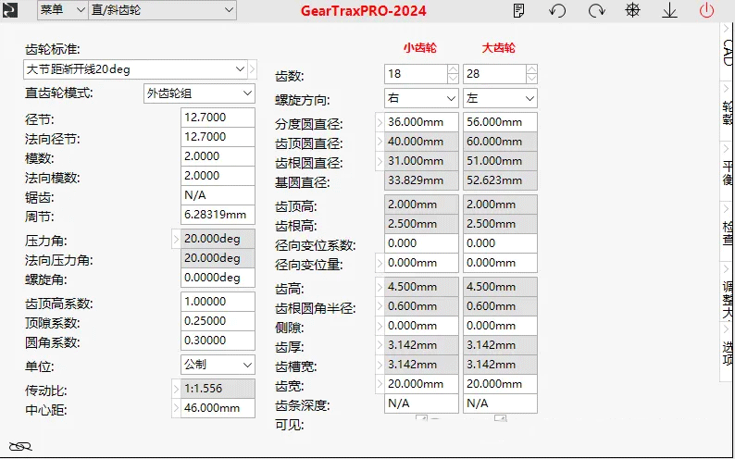Image resolution: width=735 pixels, height=459 pixels.
Task: Expand the arrow beside 齿厚 field
Action: click(x=380, y=345)
